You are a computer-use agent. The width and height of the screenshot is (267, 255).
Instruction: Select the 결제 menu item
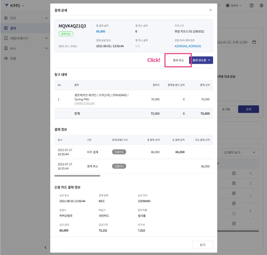coord(13,28)
